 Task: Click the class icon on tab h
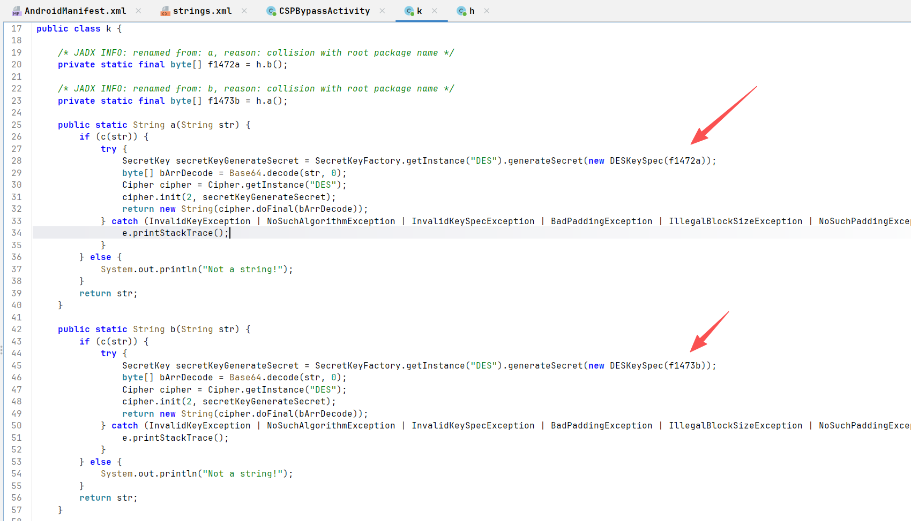coord(461,11)
